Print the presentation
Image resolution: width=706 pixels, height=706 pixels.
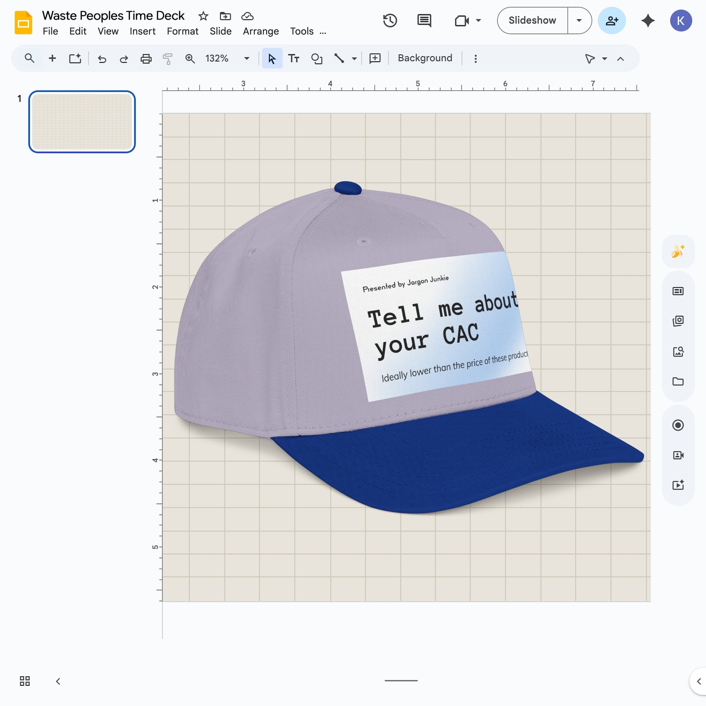[146, 58]
